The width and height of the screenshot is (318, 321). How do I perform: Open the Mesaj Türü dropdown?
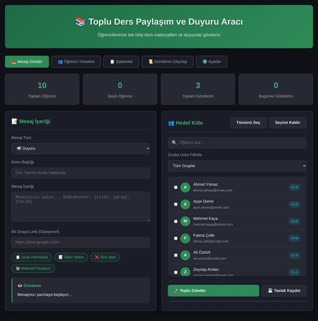81,149
